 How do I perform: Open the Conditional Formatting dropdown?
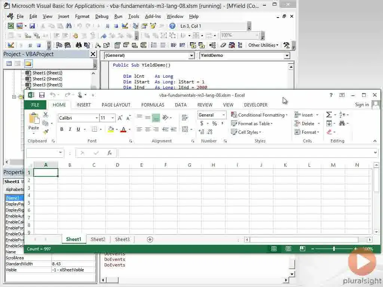tap(260, 115)
